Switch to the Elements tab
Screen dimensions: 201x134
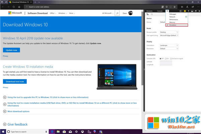point(150,11)
